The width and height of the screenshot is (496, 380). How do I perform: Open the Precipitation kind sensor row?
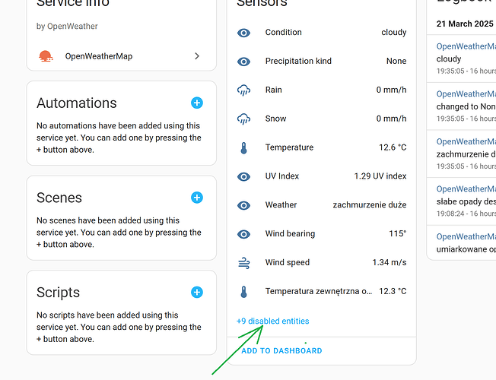[x=326, y=61]
